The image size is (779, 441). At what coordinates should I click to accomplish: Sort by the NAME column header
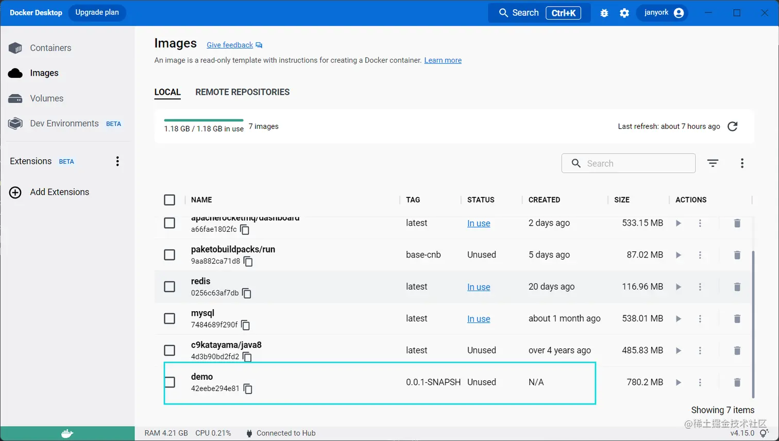coord(201,200)
